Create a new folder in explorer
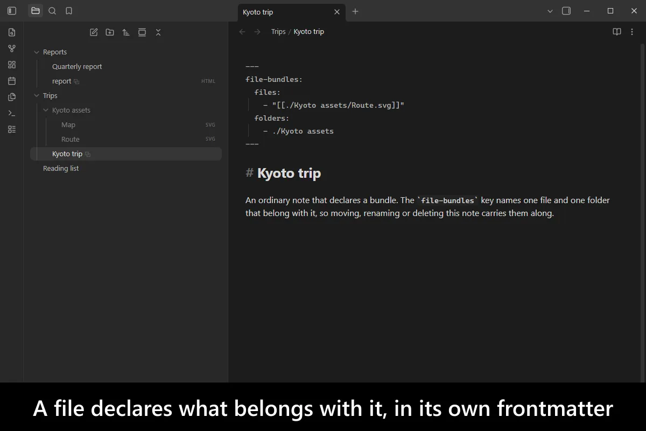Viewport: 646px width, 431px height. pos(110,32)
